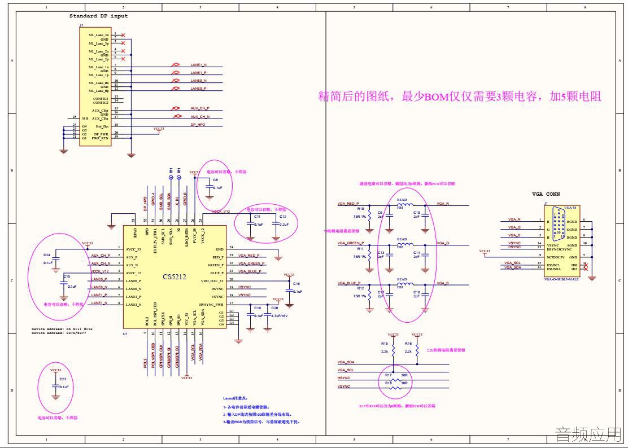
Task: Select the C12 capacitor label
Action: coord(283,217)
